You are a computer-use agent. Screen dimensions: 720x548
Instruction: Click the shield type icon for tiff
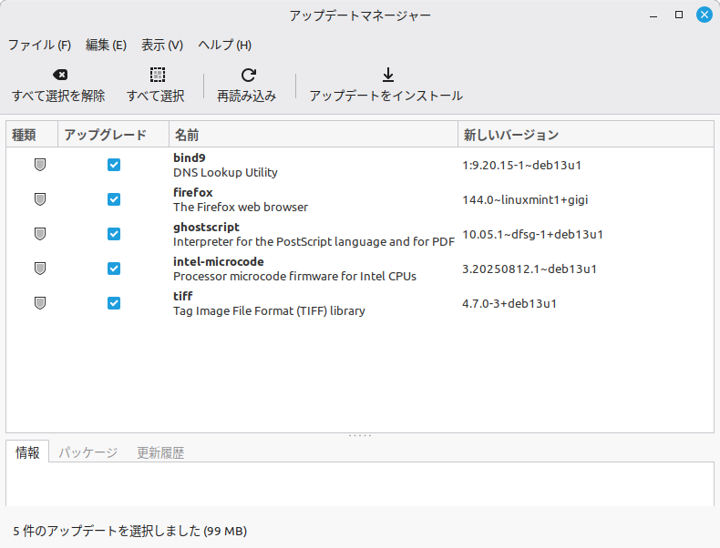[39, 303]
